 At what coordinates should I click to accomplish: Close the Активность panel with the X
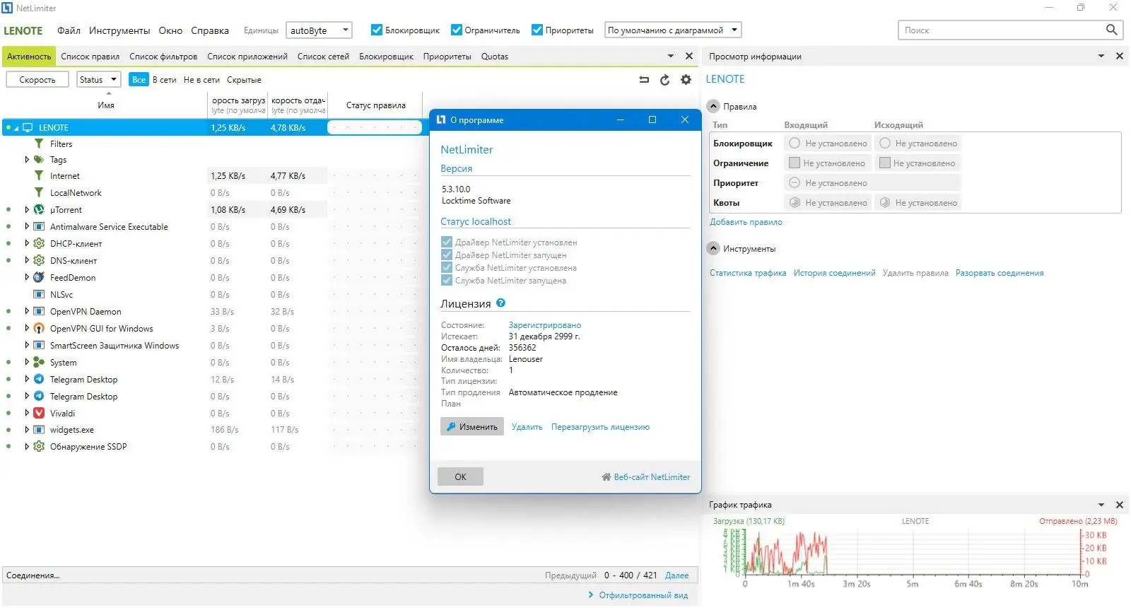[689, 56]
